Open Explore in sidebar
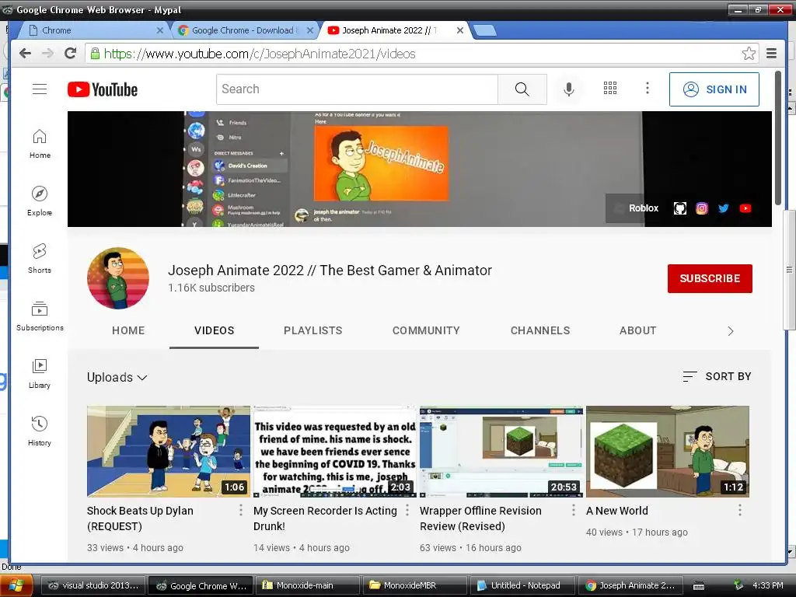This screenshot has width=796, height=597. click(x=40, y=201)
